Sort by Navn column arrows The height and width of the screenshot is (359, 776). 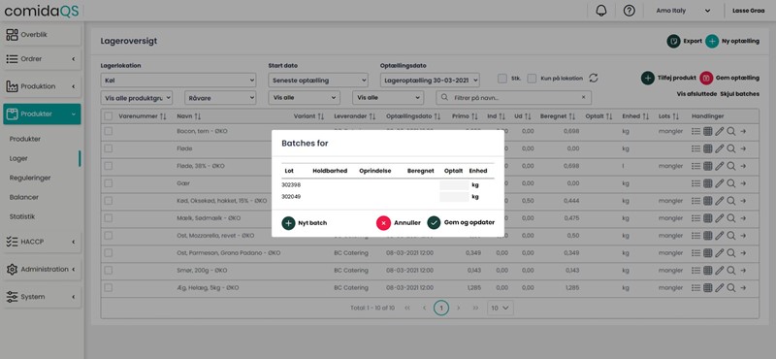(x=198, y=116)
